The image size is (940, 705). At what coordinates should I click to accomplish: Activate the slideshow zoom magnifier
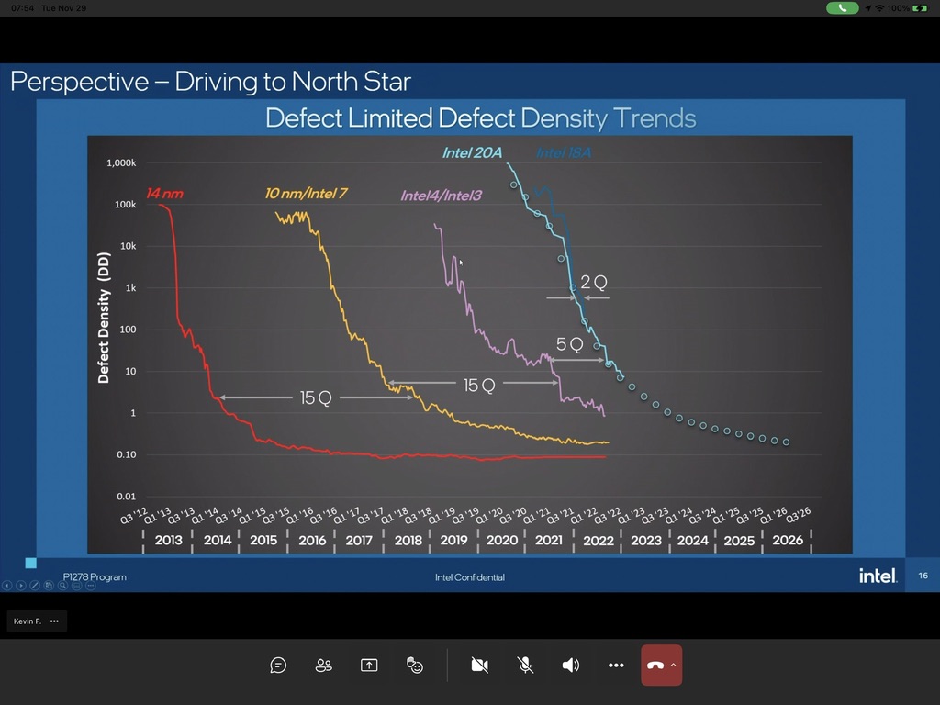[x=62, y=585]
